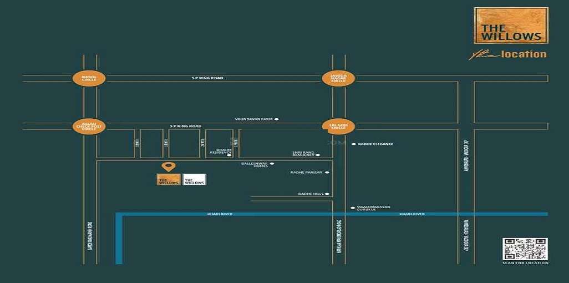Click the Aslali Check Post Circle marker
Viewport: 569px width, 283px height.
(89, 127)
